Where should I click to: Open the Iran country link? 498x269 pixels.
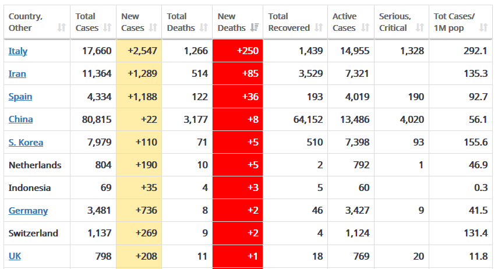coord(17,74)
